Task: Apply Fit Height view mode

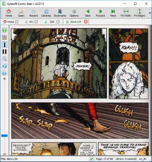Action: click(x=140, y=13)
